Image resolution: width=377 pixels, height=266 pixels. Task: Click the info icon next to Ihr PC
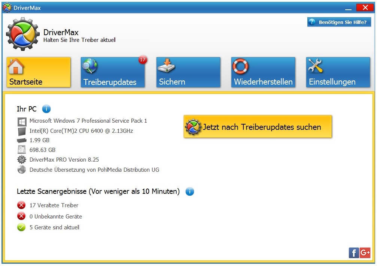46,109
